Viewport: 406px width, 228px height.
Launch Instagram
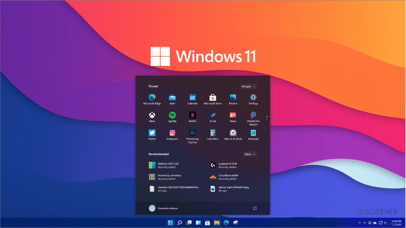pyautogui.click(x=172, y=135)
